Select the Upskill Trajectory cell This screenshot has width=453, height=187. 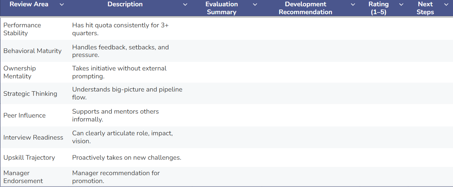coord(34,157)
